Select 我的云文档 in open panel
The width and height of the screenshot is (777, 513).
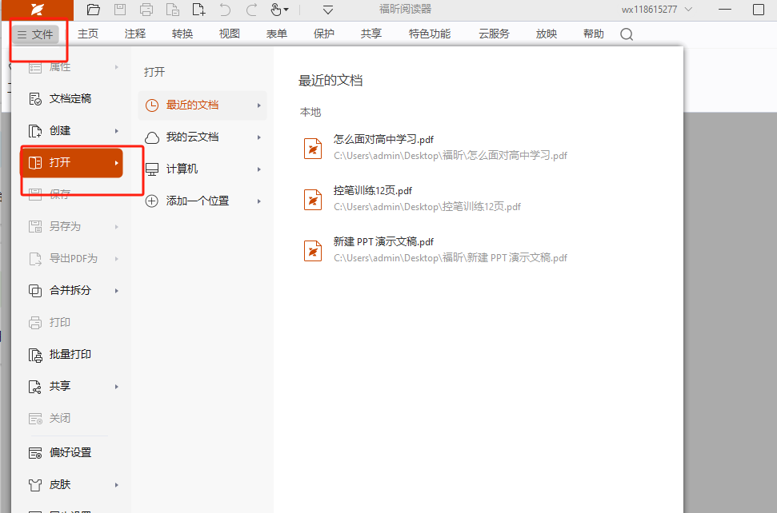192,137
